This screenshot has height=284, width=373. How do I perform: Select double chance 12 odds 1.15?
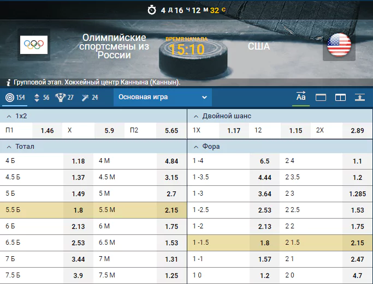pyautogui.click(x=295, y=131)
